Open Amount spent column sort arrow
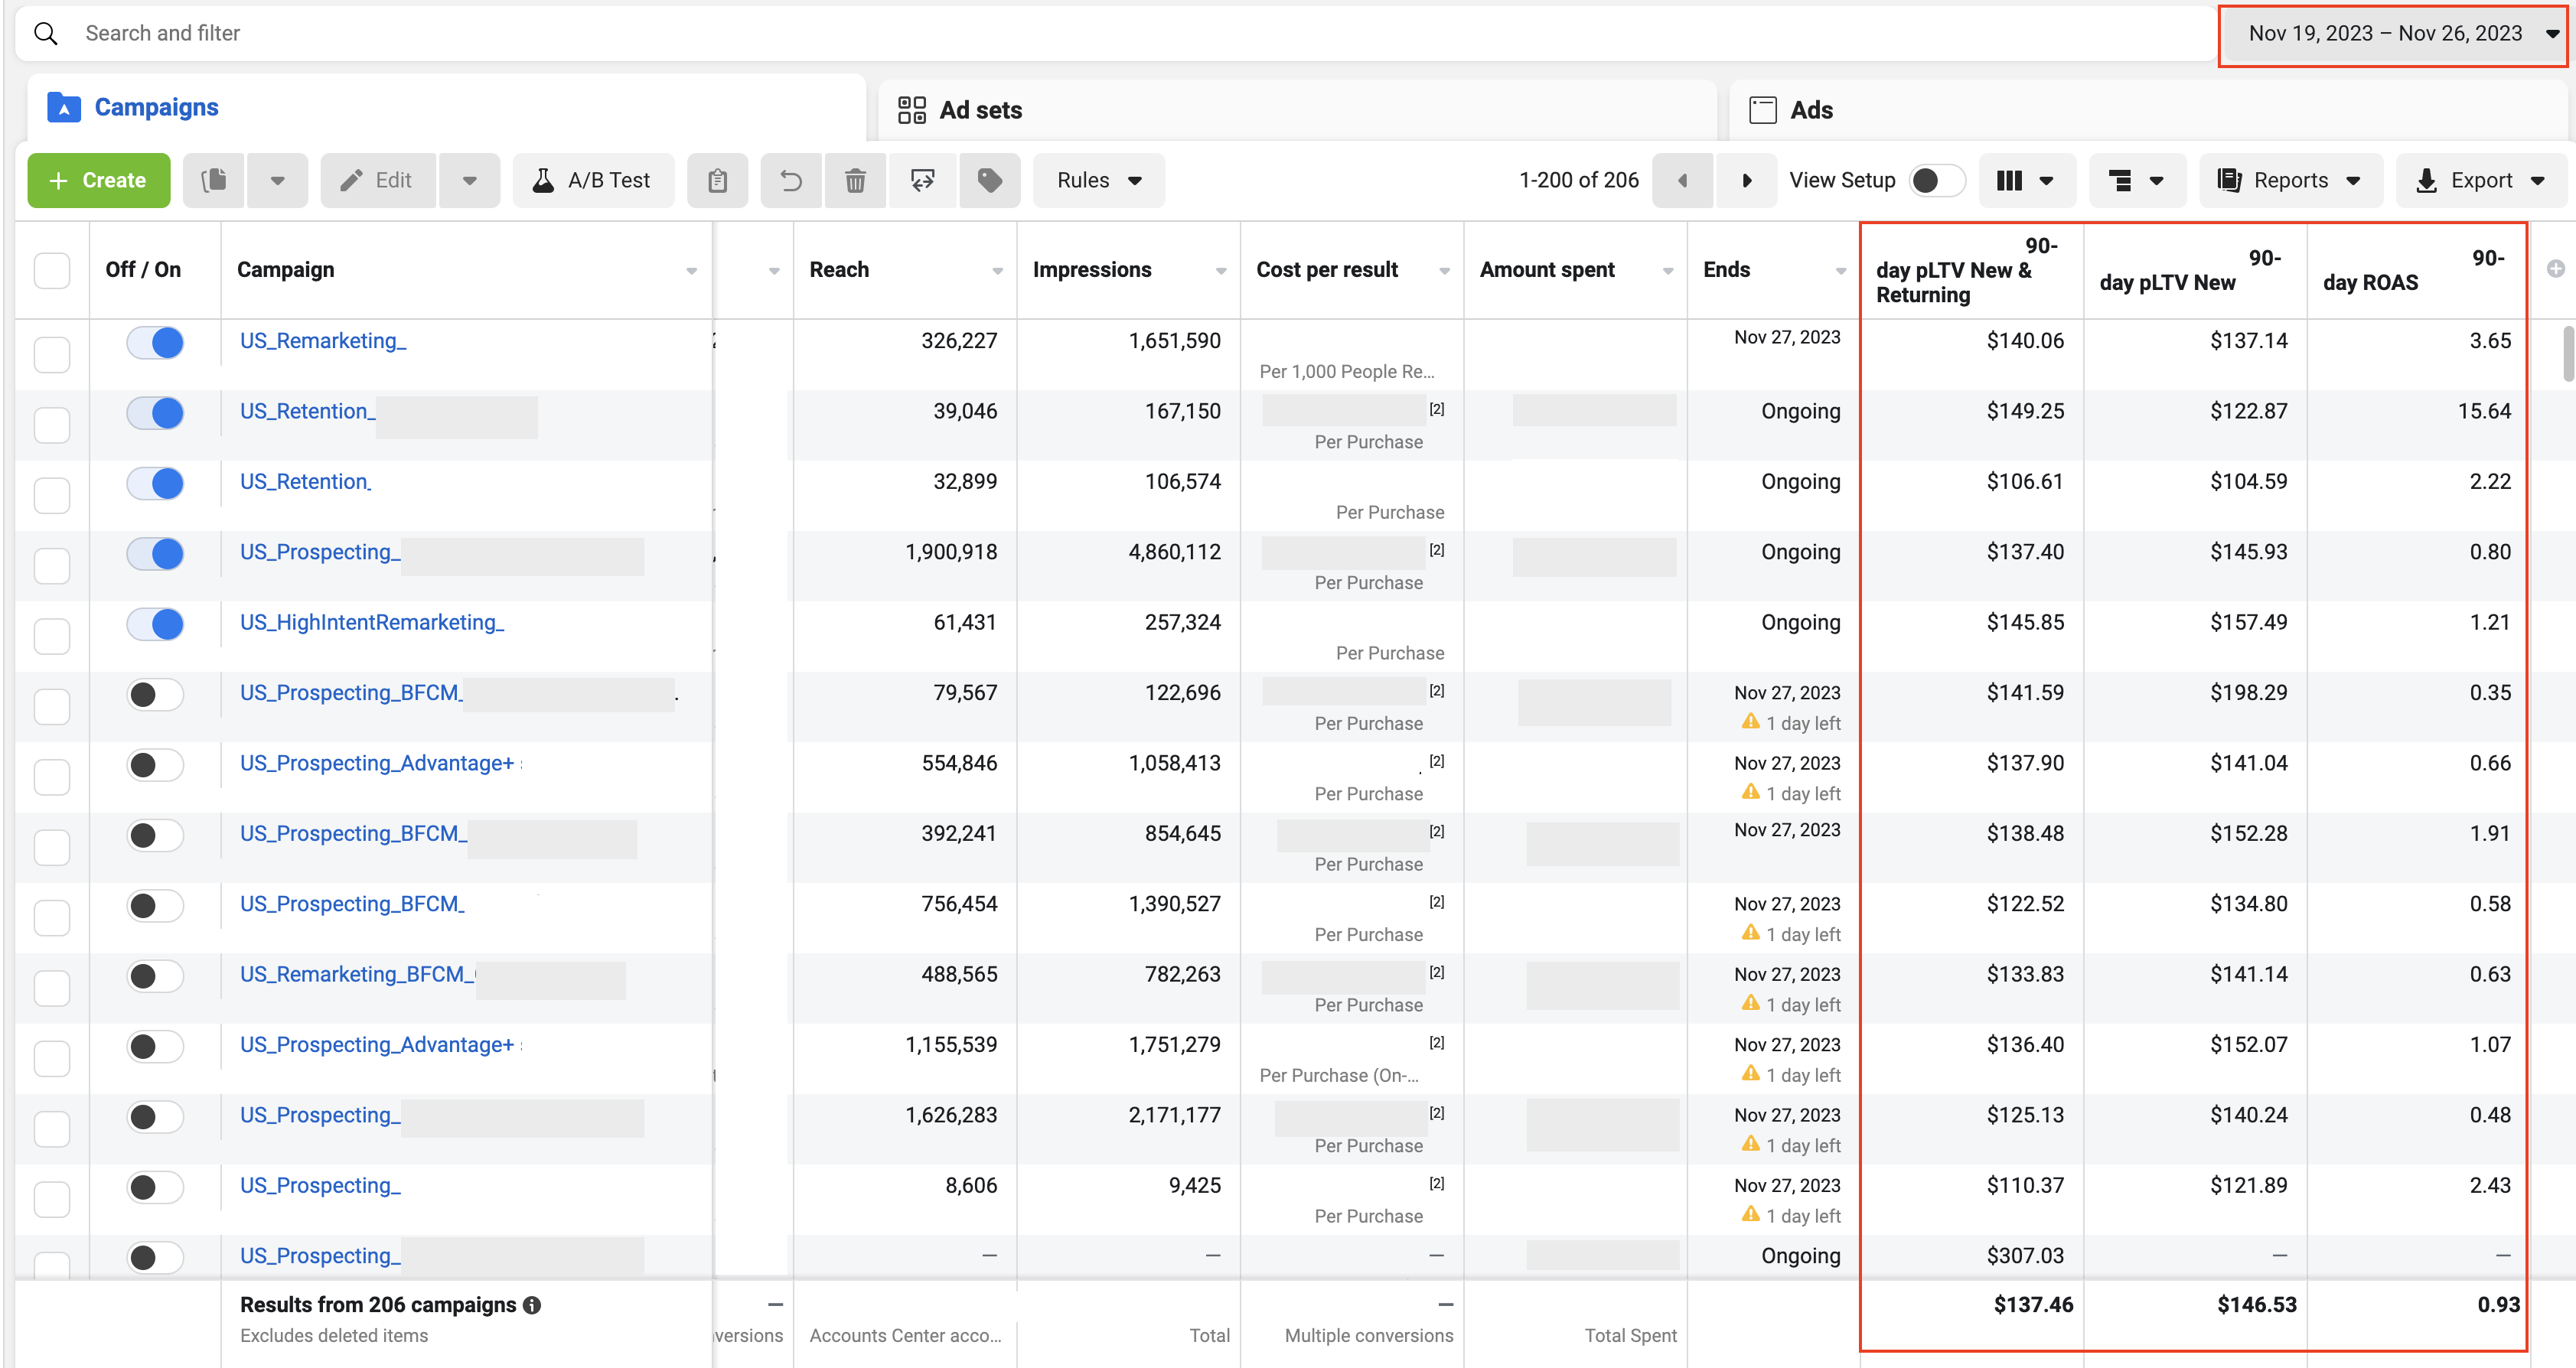Image resolution: width=2576 pixels, height=1368 pixels. point(1667,271)
